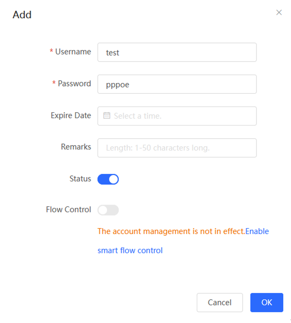Click the Username field containing test
The height and width of the screenshot is (323, 291).
click(x=177, y=52)
